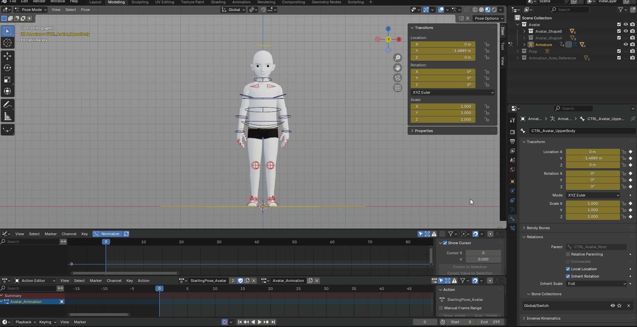Viewport: 637px width, 327px height.
Task: Expand the Bendy Bones panel
Action: [538, 228]
